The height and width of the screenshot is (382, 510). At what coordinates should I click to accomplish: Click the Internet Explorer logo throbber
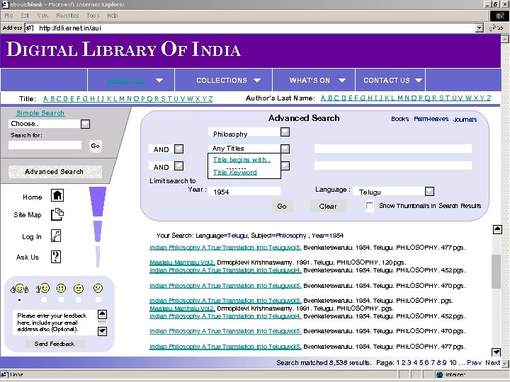(x=498, y=16)
